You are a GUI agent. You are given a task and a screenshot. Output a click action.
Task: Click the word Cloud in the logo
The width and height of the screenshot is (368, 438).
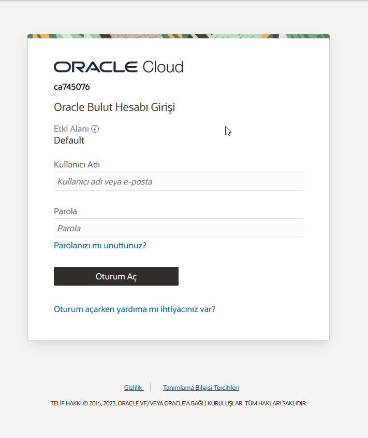pyautogui.click(x=163, y=67)
